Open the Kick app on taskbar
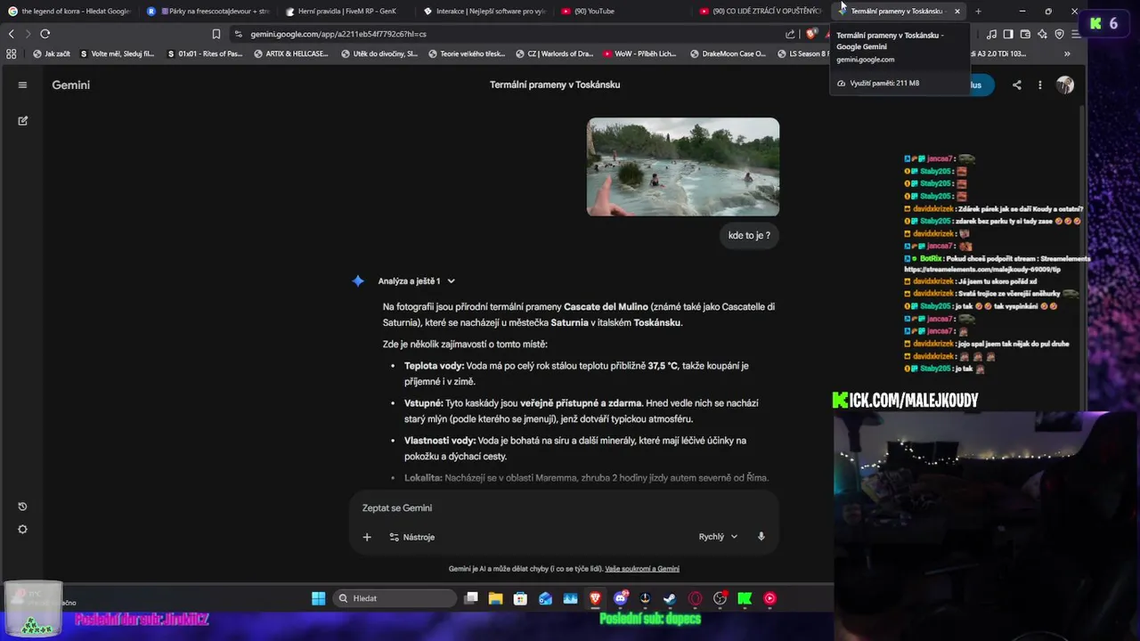1140x641 pixels. click(x=745, y=598)
